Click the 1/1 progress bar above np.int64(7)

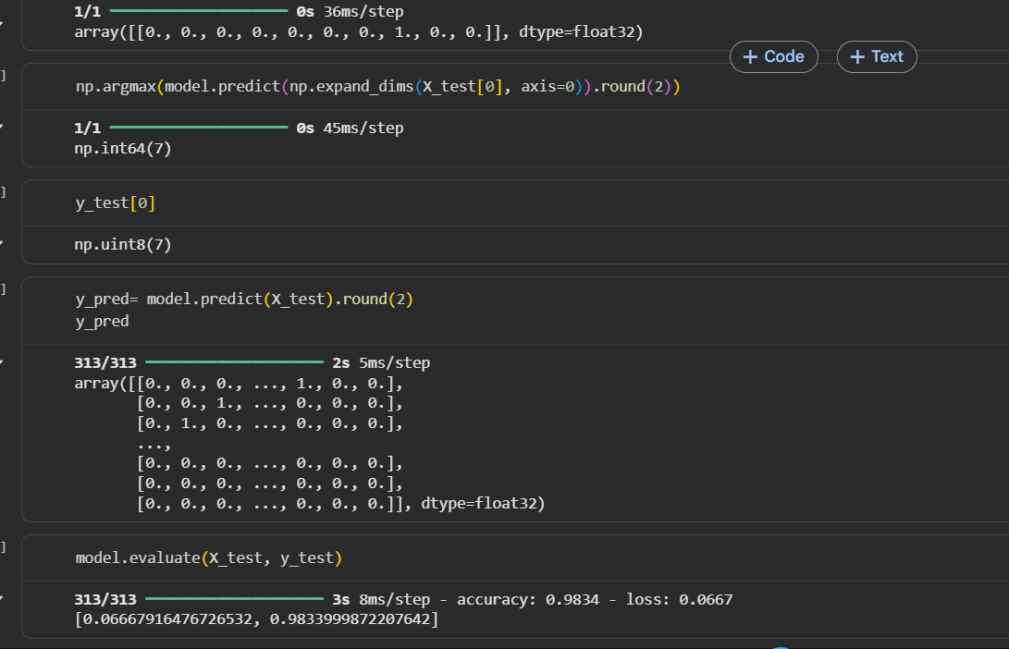199,128
